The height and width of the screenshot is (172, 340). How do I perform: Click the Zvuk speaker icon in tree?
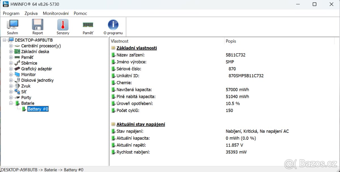(x=17, y=86)
